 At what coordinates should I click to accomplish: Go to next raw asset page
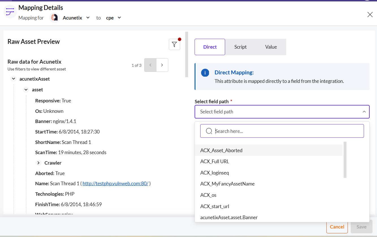(x=162, y=65)
